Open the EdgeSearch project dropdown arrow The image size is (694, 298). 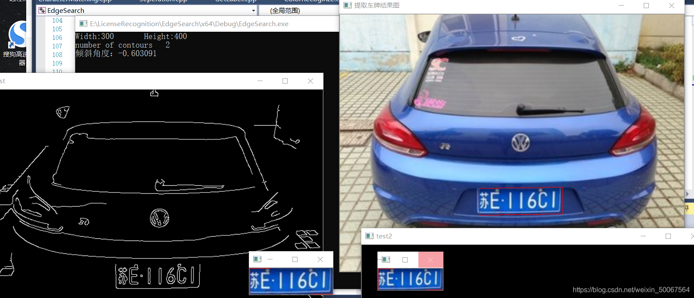tap(253, 10)
